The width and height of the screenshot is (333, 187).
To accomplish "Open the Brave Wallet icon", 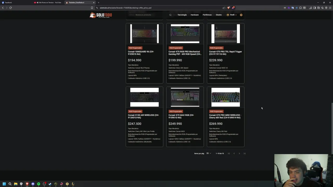I will tap(318, 8).
